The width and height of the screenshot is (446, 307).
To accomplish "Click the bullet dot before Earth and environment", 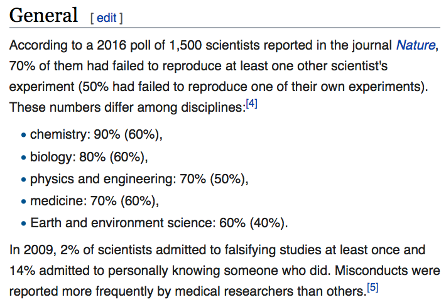I will (24, 224).
